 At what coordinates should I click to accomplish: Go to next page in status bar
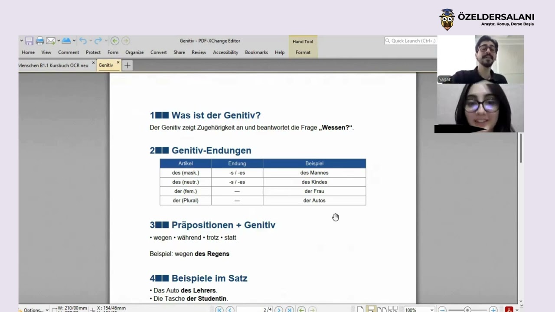pyautogui.click(x=279, y=309)
